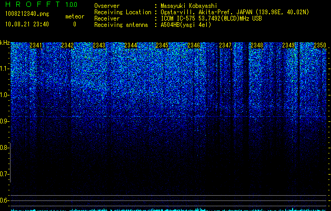Click the 2341 time marker
Viewport: 331px width, 211px height.
[36, 45]
